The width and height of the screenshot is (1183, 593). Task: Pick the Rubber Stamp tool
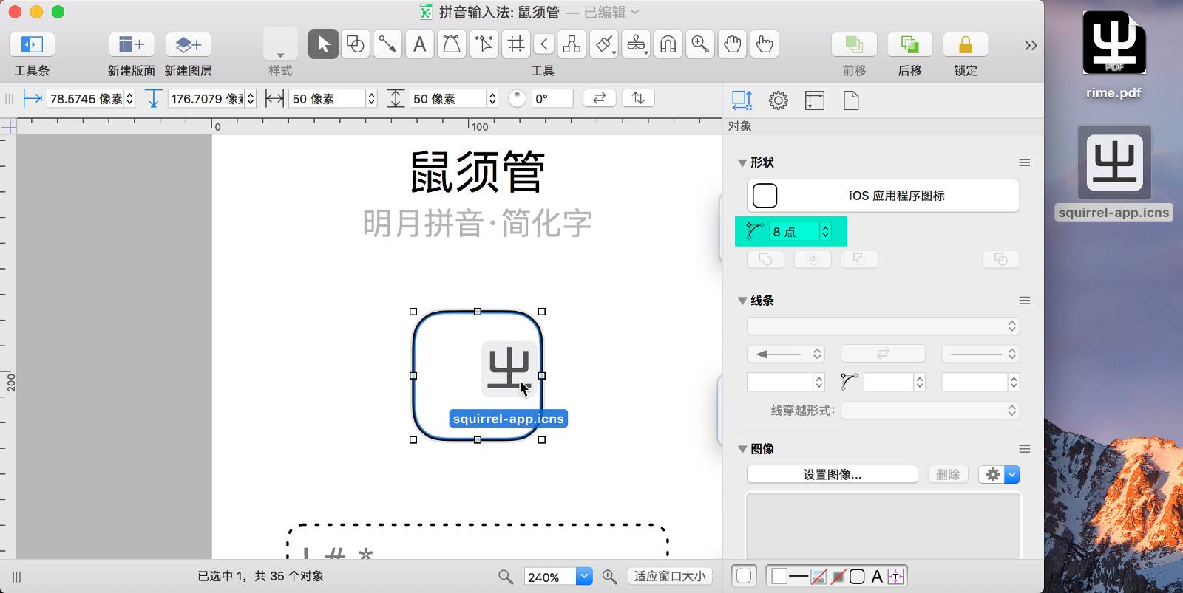[636, 44]
